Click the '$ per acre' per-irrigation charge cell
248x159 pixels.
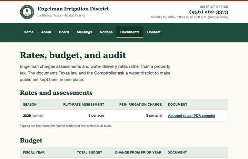tap(154, 116)
